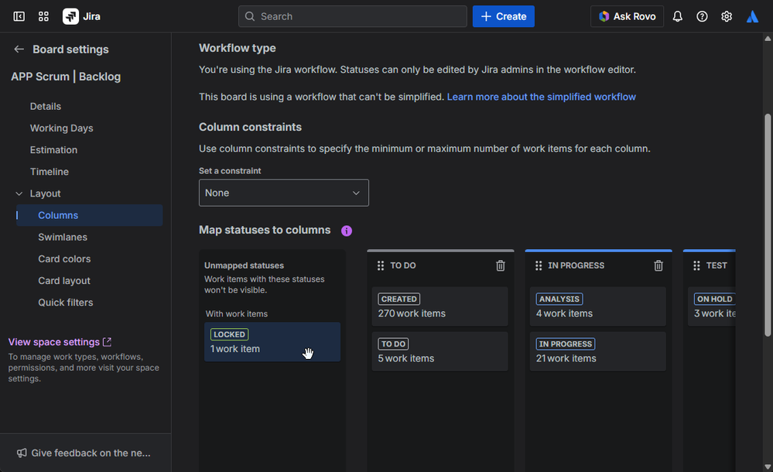This screenshot has width=773, height=472.
Task: Open Ask Rovo assistant
Action: tap(627, 17)
